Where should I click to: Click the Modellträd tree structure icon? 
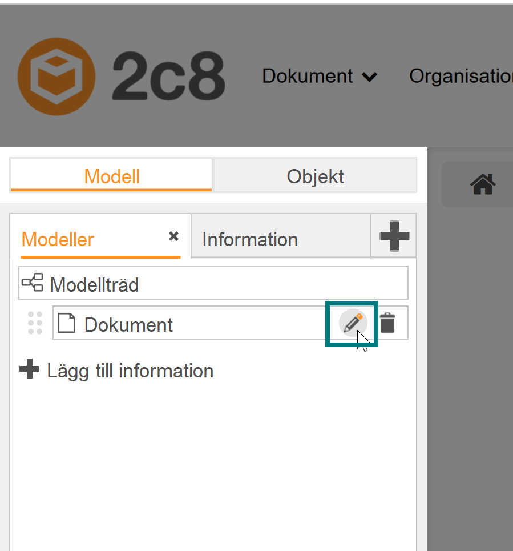[x=33, y=283]
